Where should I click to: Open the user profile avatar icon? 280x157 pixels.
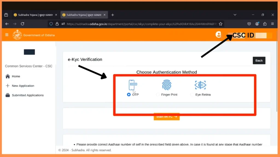point(218,35)
